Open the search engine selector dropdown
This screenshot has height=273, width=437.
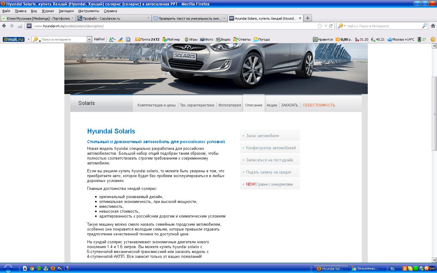tap(342, 26)
